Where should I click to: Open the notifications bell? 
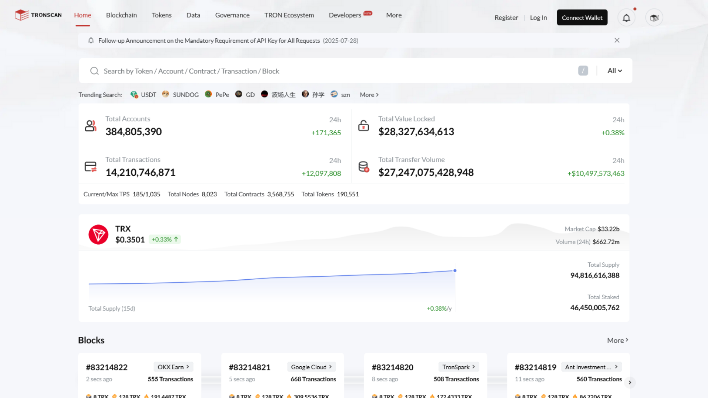coord(626,18)
